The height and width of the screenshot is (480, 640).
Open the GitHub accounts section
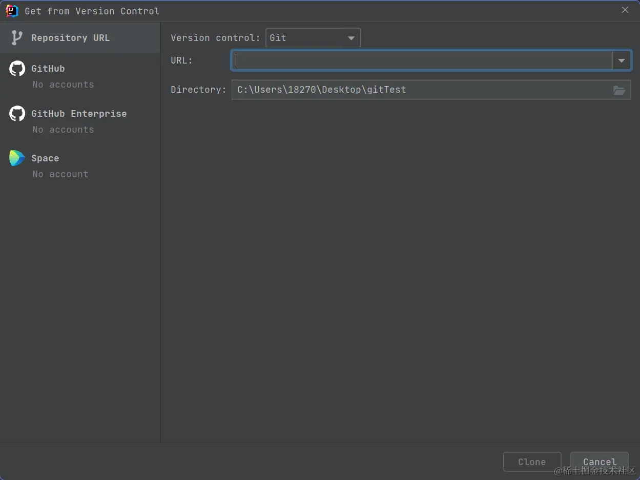click(80, 76)
